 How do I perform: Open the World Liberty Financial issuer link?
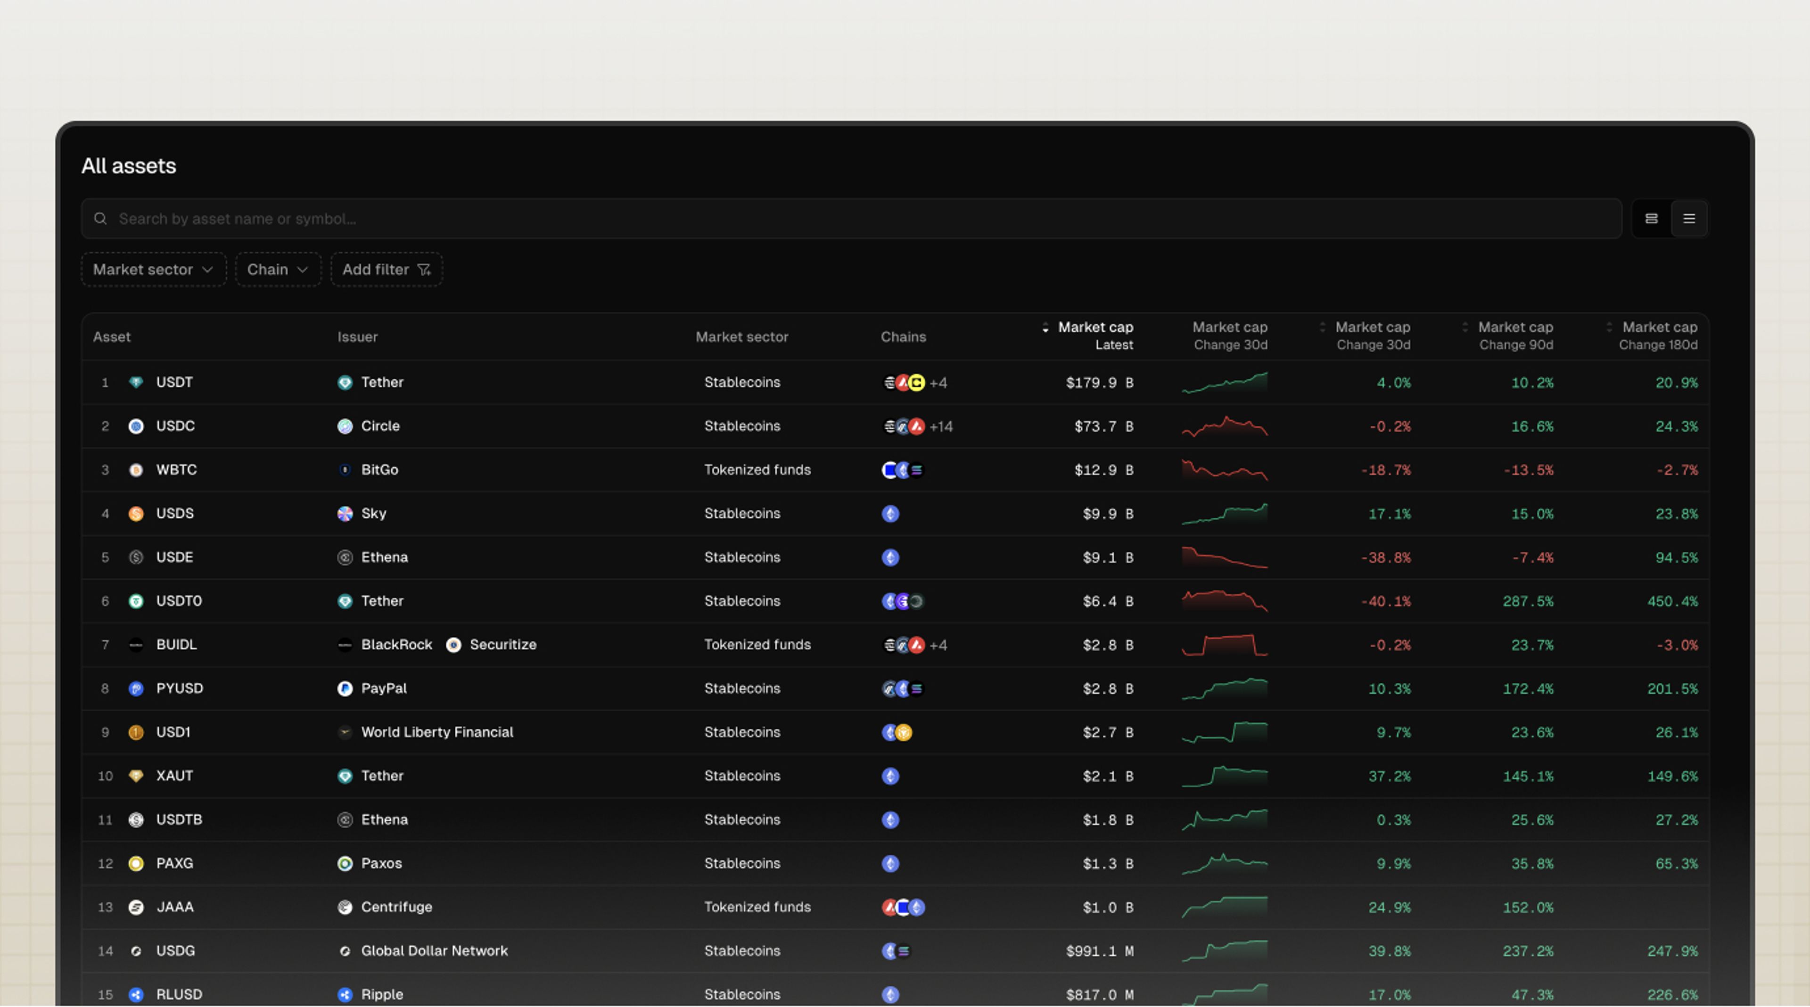436,732
